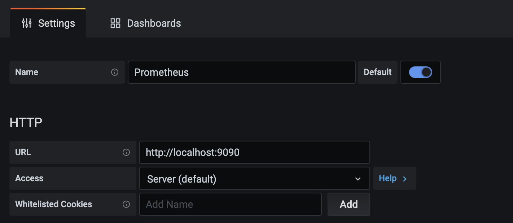Expand the Help section for Access

pyautogui.click(x=394, y=178)
